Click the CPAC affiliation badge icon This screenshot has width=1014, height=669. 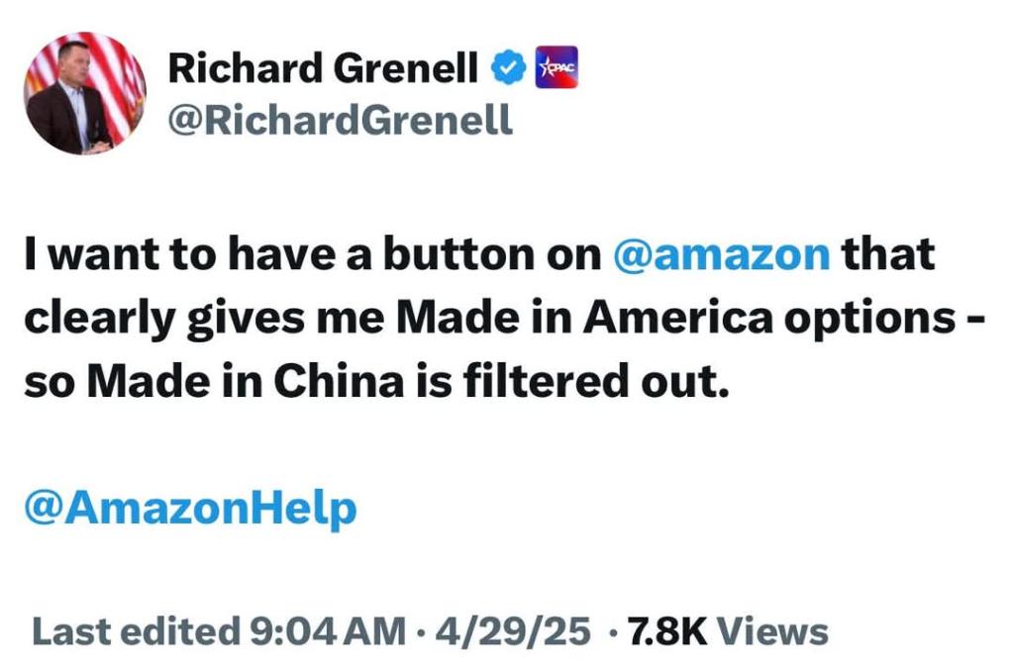(556, 67)
